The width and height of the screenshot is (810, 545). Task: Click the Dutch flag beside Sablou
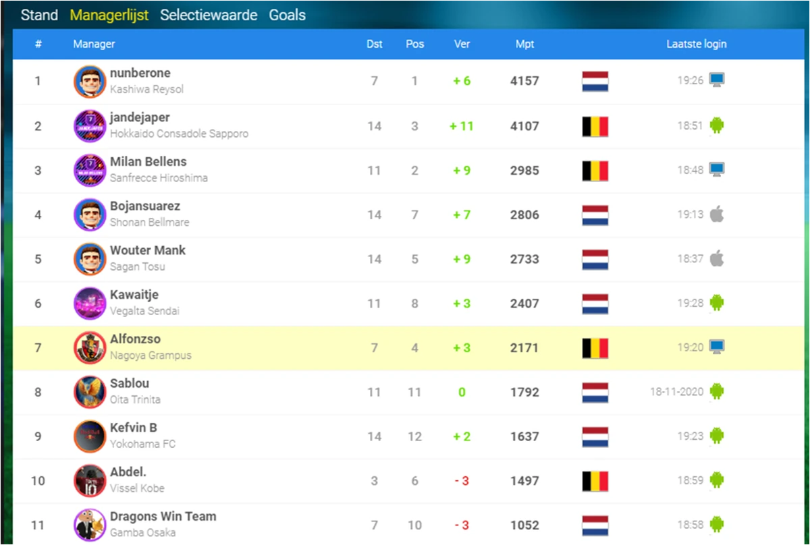(595, 392)
